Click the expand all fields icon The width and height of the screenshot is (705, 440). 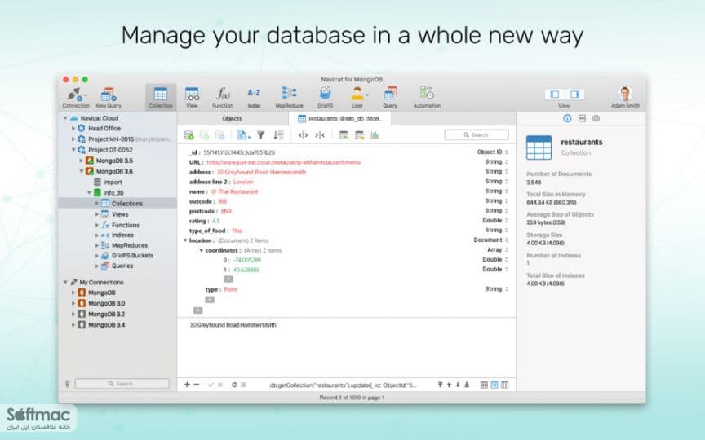click(303, 134)
